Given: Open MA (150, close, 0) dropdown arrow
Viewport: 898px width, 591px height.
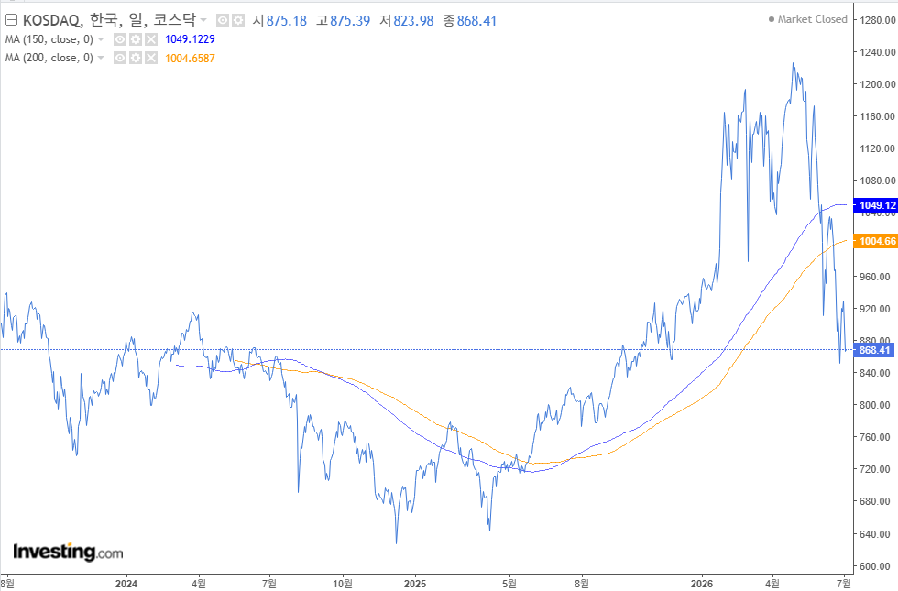Looking at the screenshot, I should point(101,39).
